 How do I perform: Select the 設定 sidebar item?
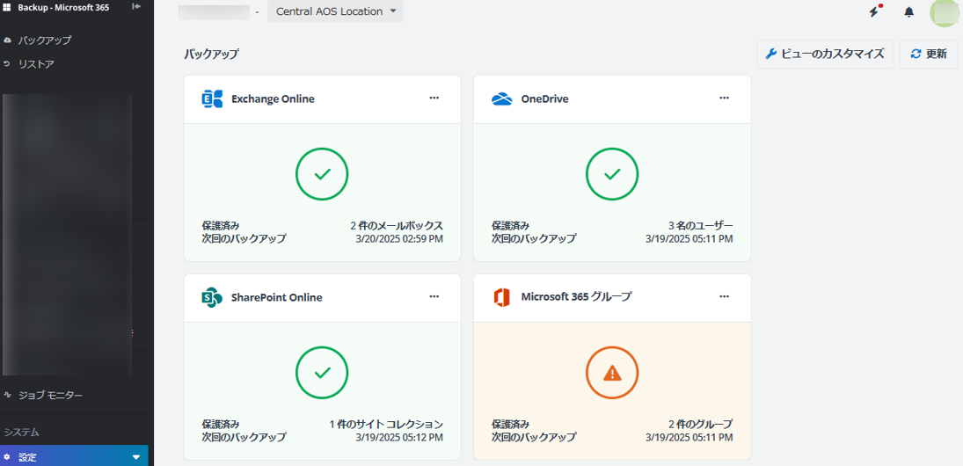pyautogui.click(x=74, y=457)
